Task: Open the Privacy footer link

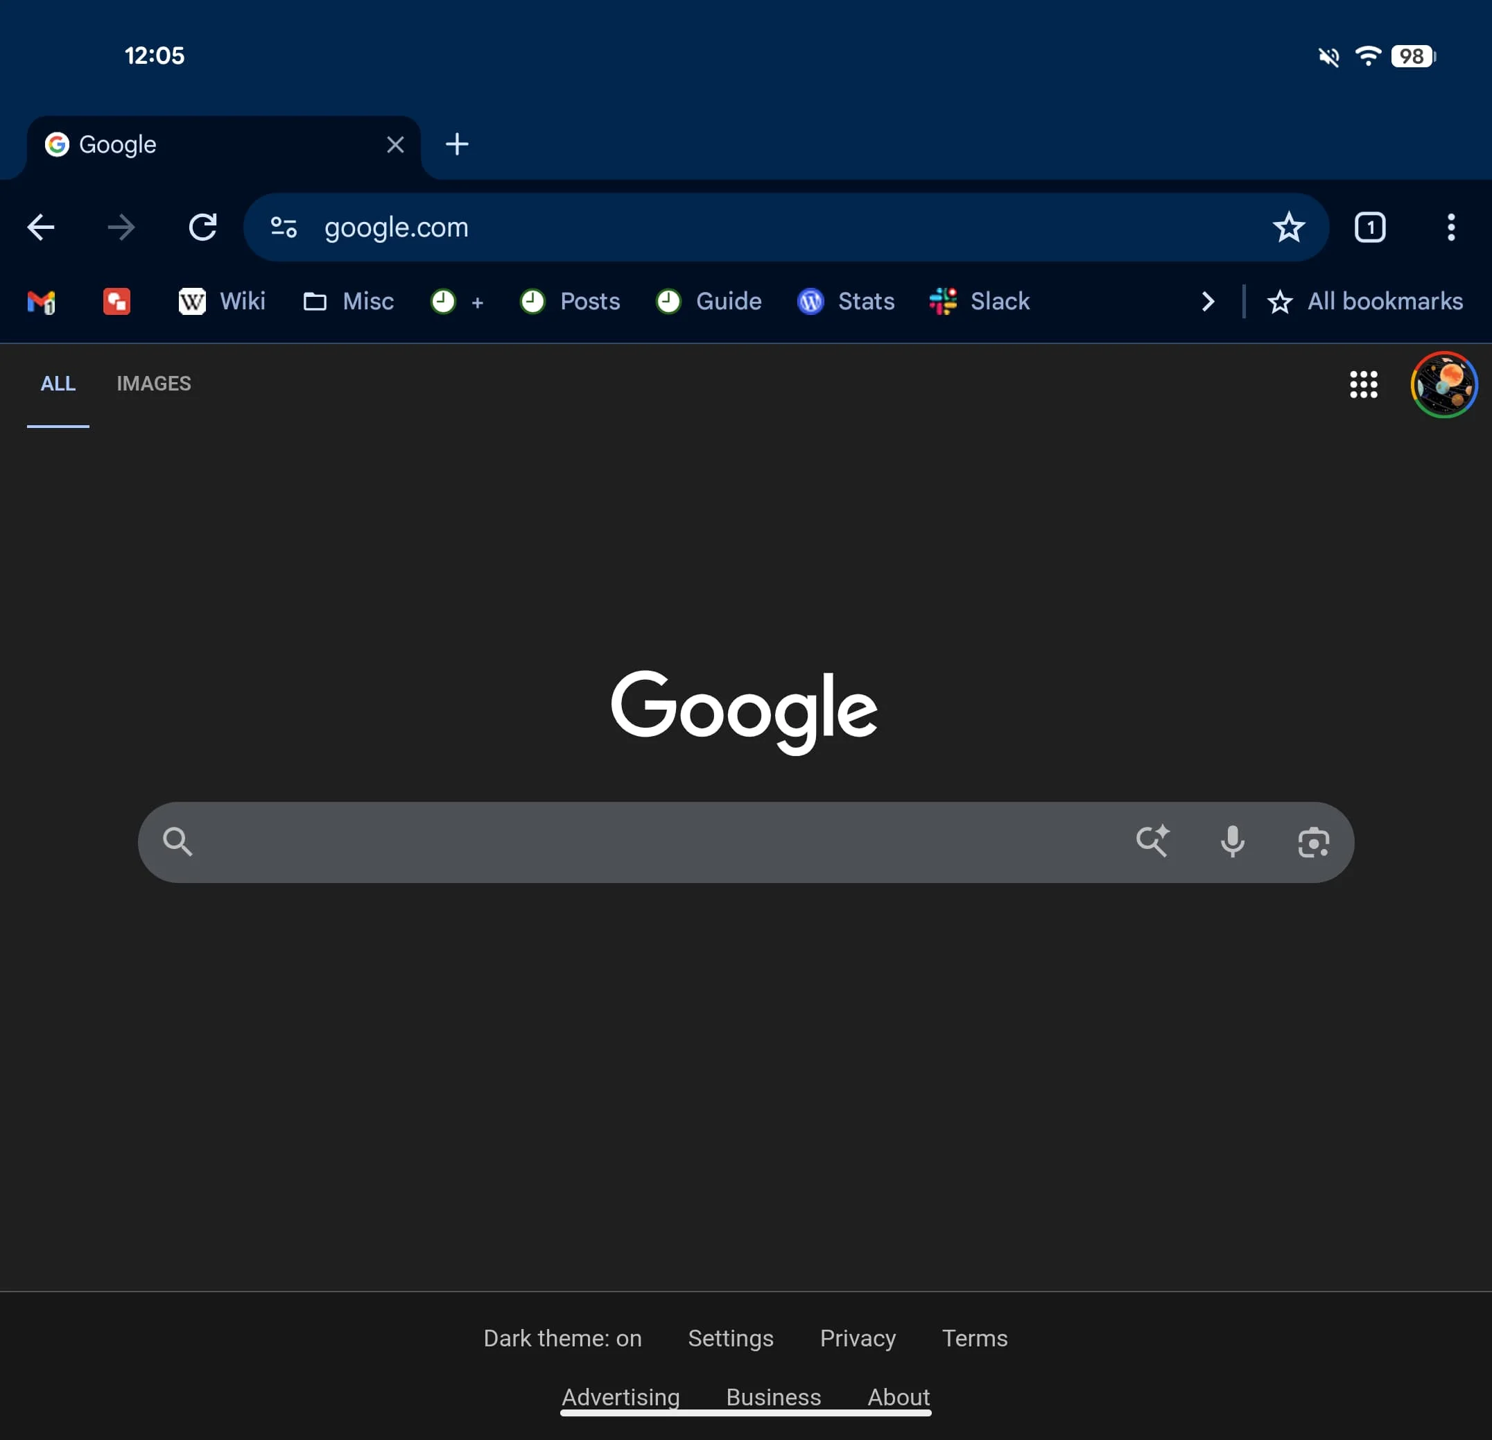Action: (857, 1338)
